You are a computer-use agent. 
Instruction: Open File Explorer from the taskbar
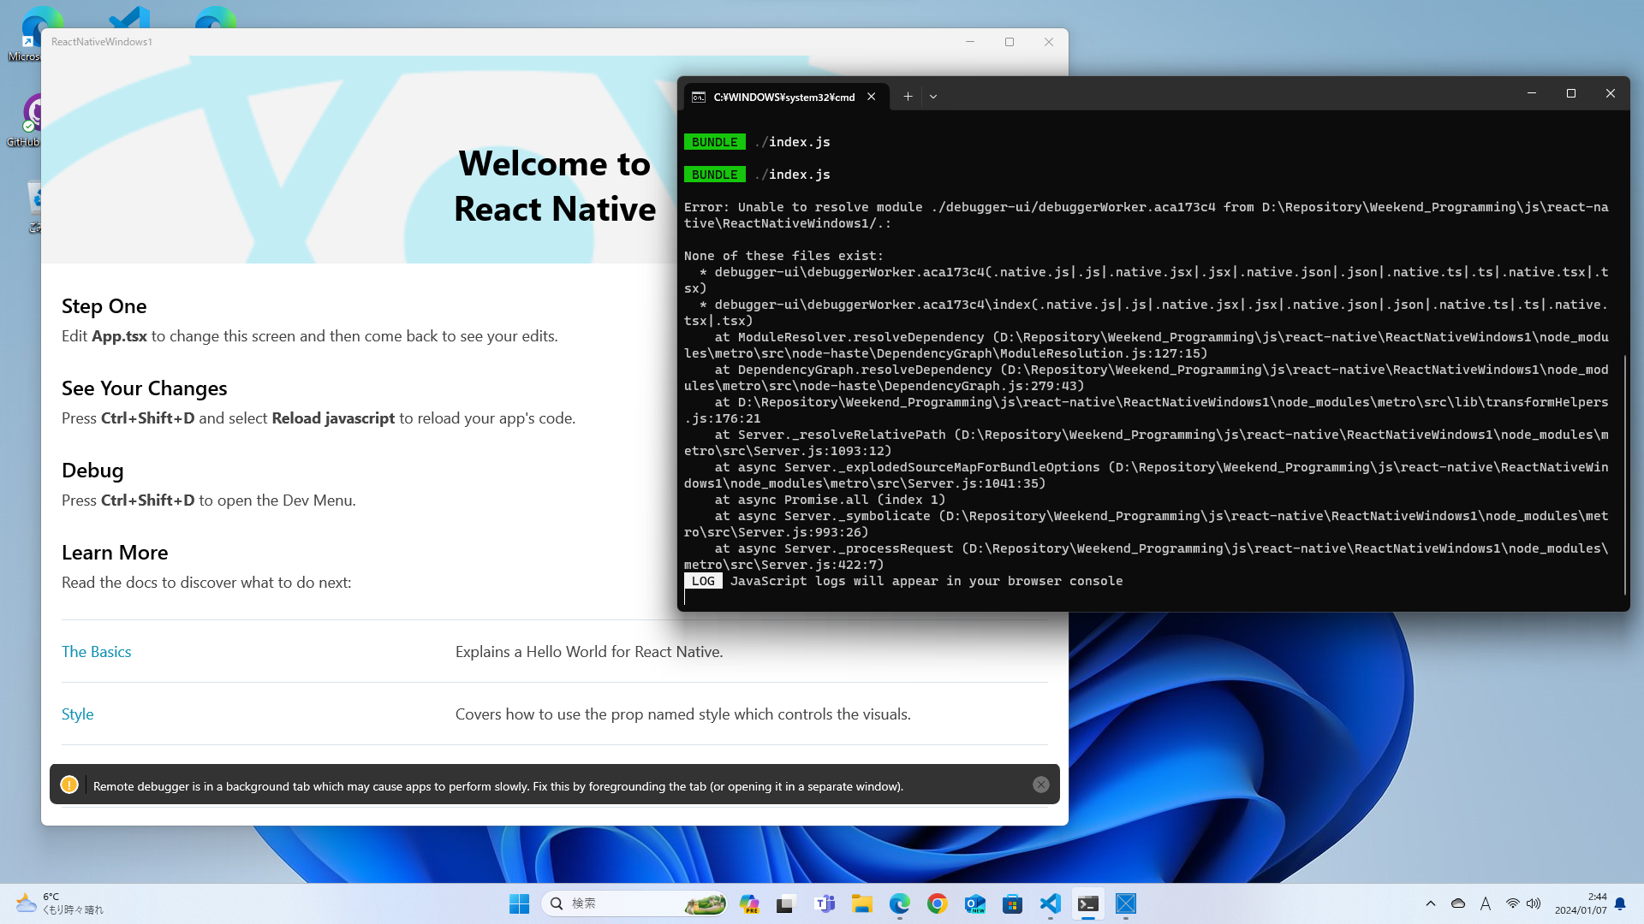pyautogui.click(x=862, y=903)
